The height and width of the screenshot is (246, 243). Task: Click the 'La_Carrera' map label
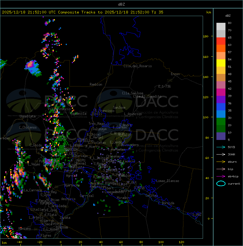point(33,190)
